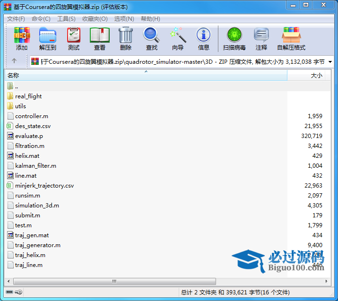Close the WinRAR window

pos(323,5)
